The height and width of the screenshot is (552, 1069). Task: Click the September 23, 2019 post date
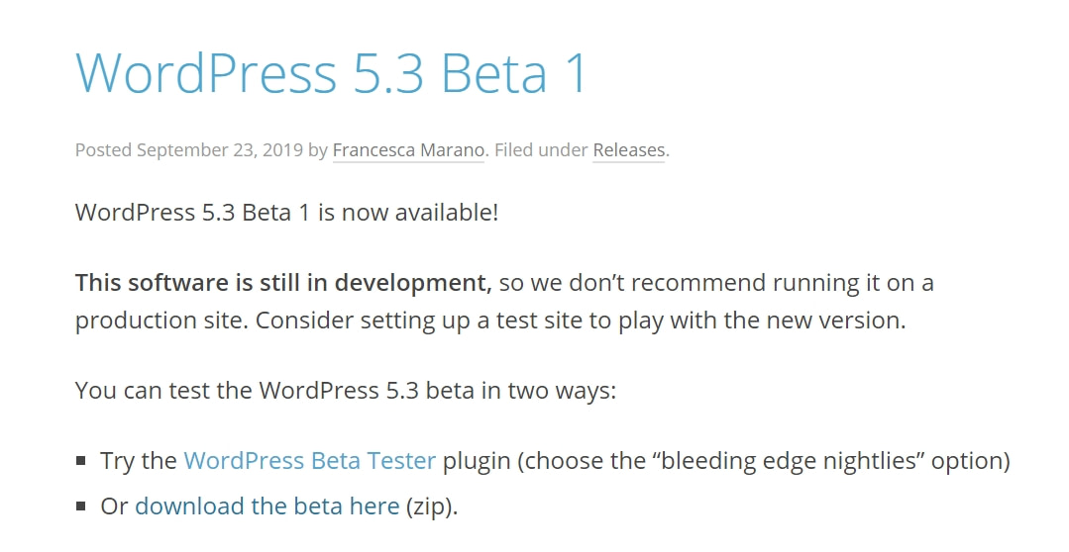[220, 149]
